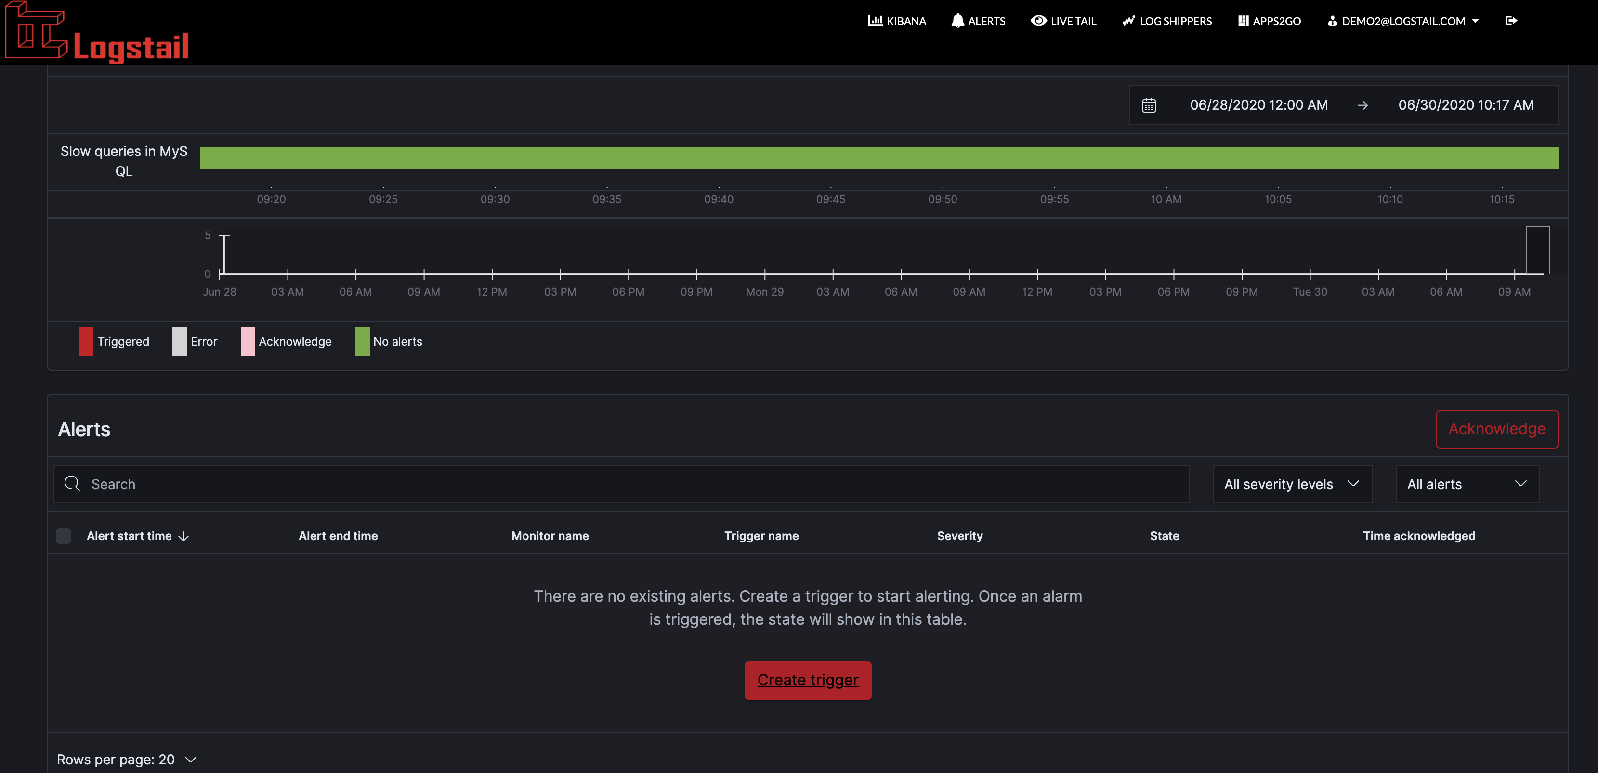Click the green Slow queries status bar
This screenshot has height=773, width=1598.
878,158
